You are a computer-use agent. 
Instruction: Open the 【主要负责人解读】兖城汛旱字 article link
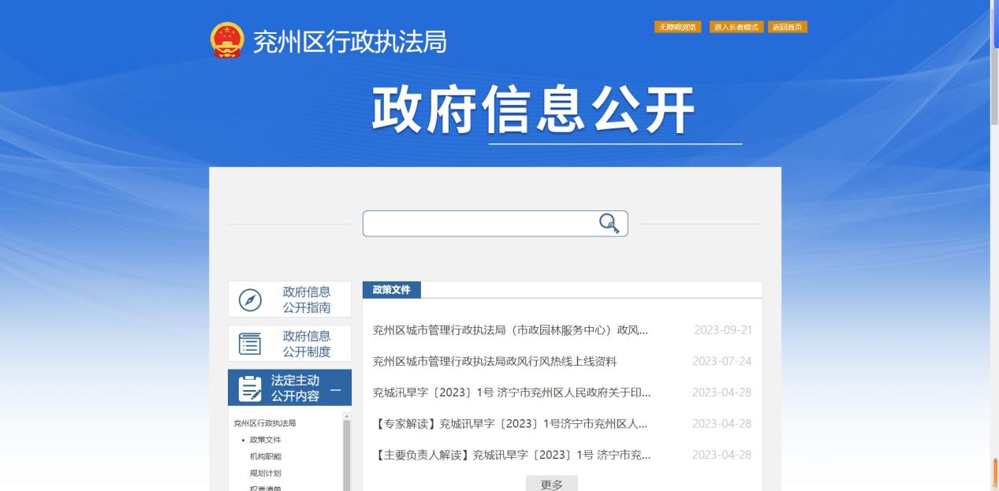click(x=512, y=455)
